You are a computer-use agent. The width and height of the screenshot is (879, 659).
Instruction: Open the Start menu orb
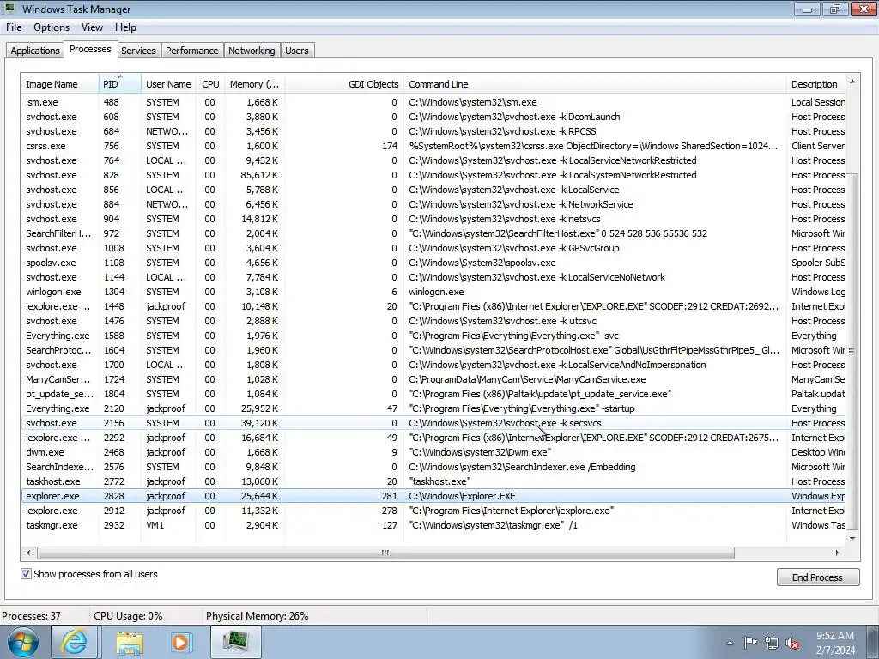[22, 642]
